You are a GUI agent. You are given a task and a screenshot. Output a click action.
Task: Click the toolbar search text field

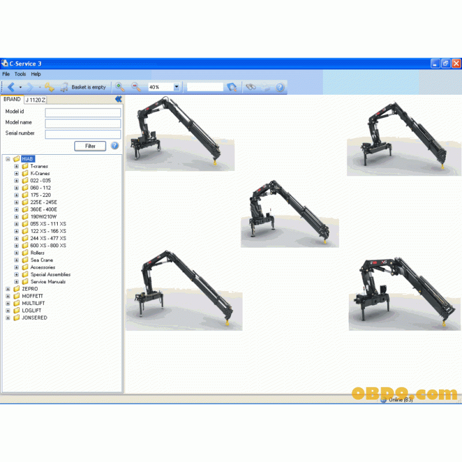pyautogui.click(x=205, y=87)
